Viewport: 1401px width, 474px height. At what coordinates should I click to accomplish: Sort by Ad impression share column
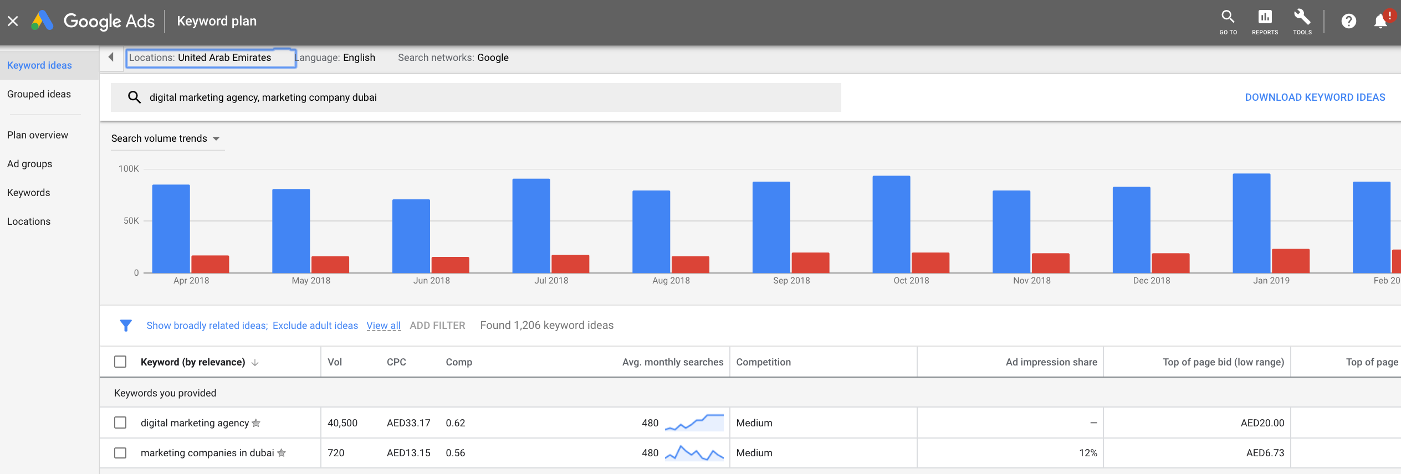point(1051,362)
